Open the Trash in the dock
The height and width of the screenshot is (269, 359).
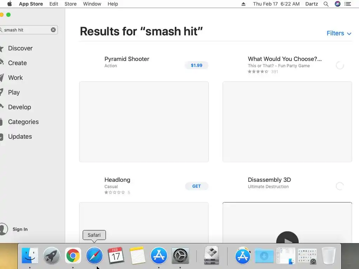pos(329,255)
